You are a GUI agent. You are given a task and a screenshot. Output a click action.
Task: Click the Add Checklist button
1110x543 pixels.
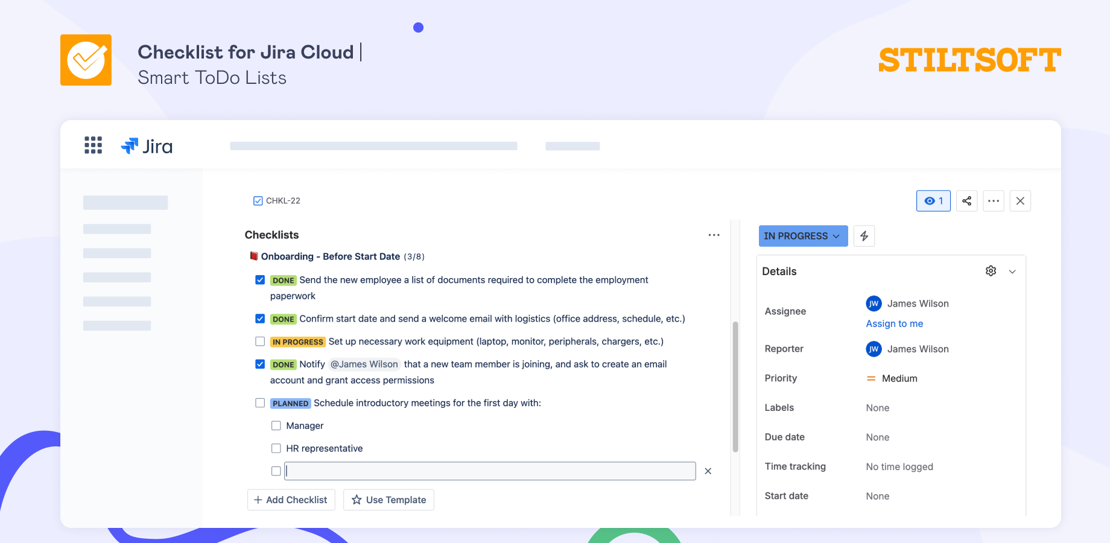tap(291, 500)
